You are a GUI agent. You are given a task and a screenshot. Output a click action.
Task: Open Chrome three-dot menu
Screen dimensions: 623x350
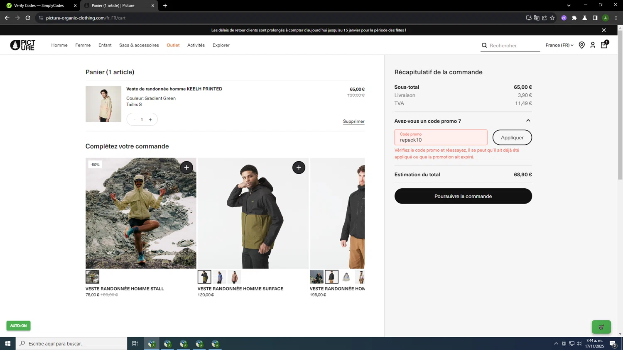pos(616,18)
